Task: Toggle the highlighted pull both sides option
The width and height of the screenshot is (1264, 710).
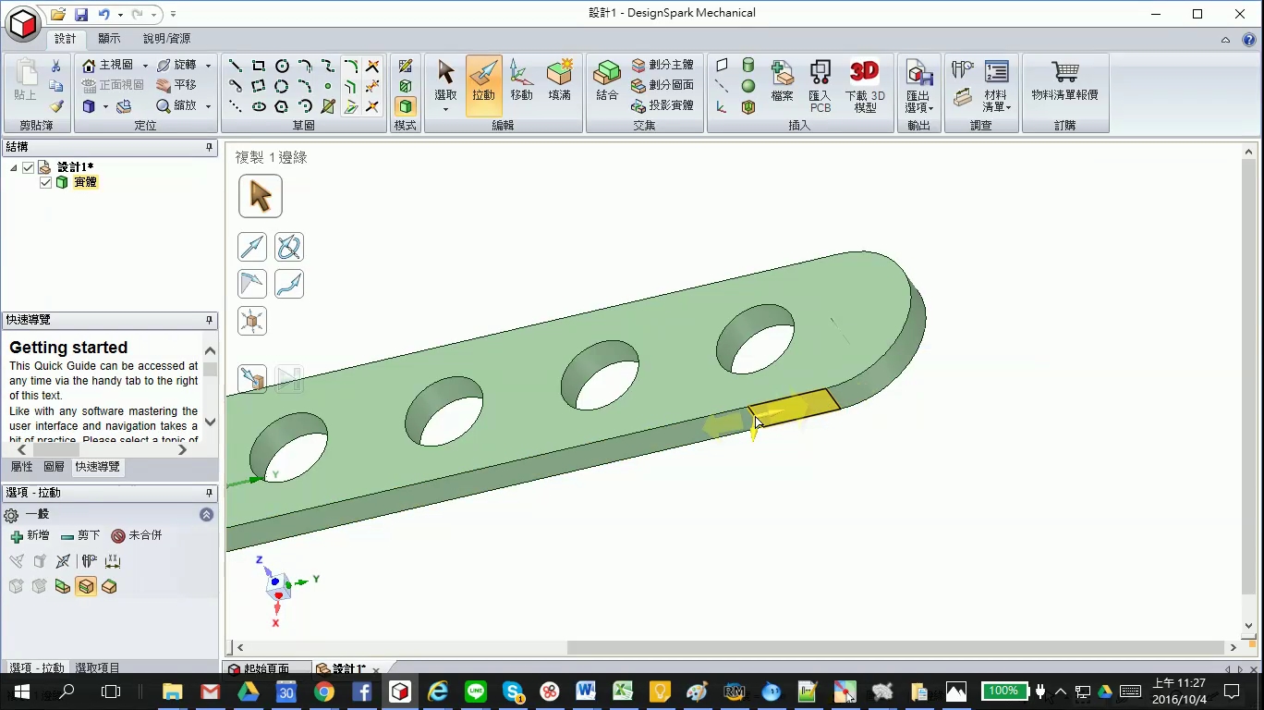Action: pyautogui.click(x=86, y=586)
